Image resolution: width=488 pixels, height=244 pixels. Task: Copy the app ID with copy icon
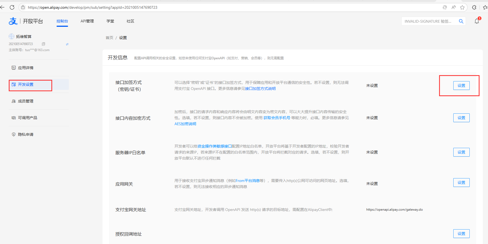click(x=43, y=44)
